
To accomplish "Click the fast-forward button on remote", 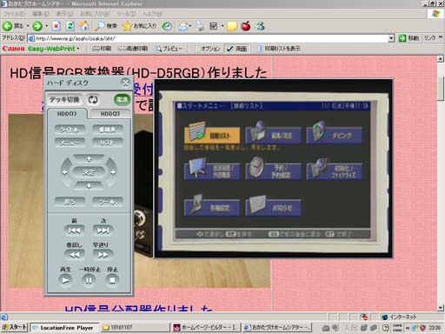I will pos(103,255).
